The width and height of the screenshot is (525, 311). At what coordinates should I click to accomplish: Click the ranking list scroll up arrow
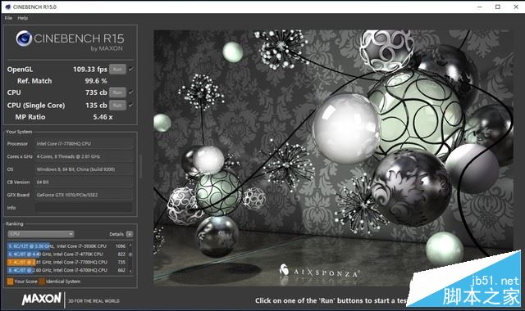point(130,246)
